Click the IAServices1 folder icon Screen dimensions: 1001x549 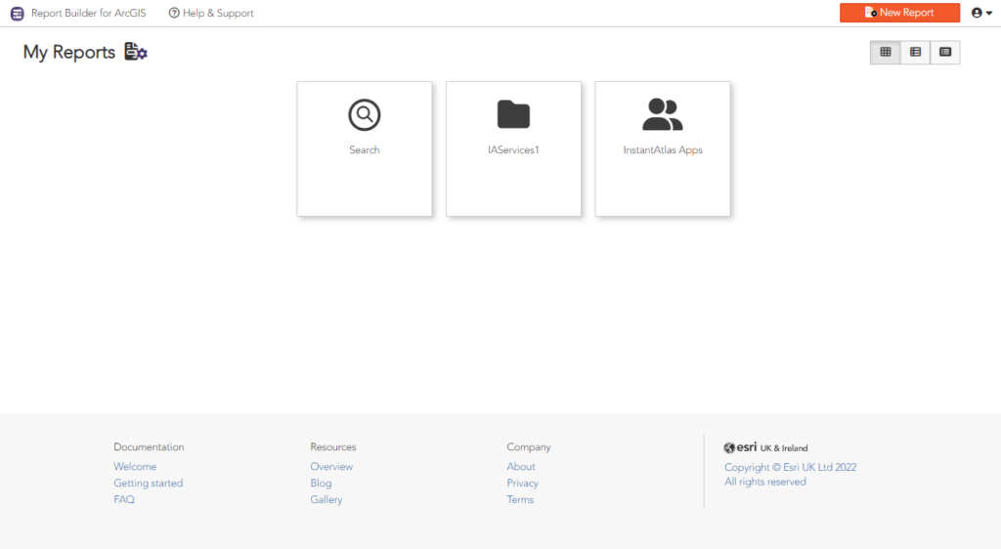point(513,114)
